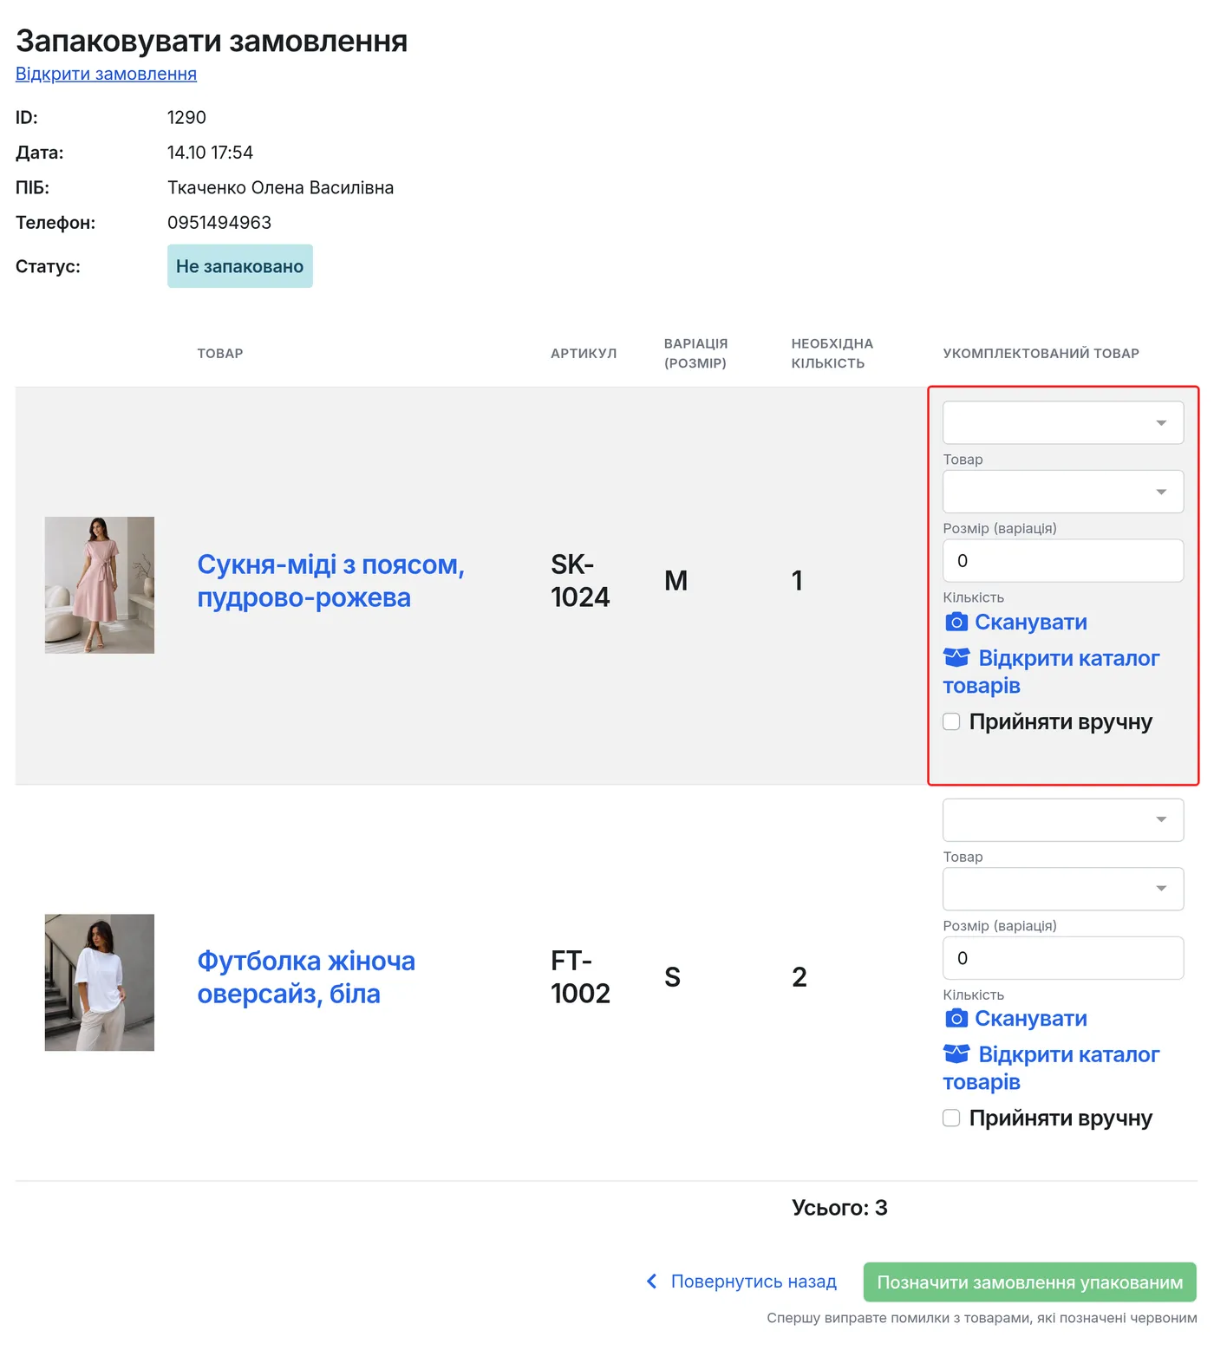Focus the Кількість field for FT-1002
Screen dimensions: 1214x1350
pos(1063,958)
